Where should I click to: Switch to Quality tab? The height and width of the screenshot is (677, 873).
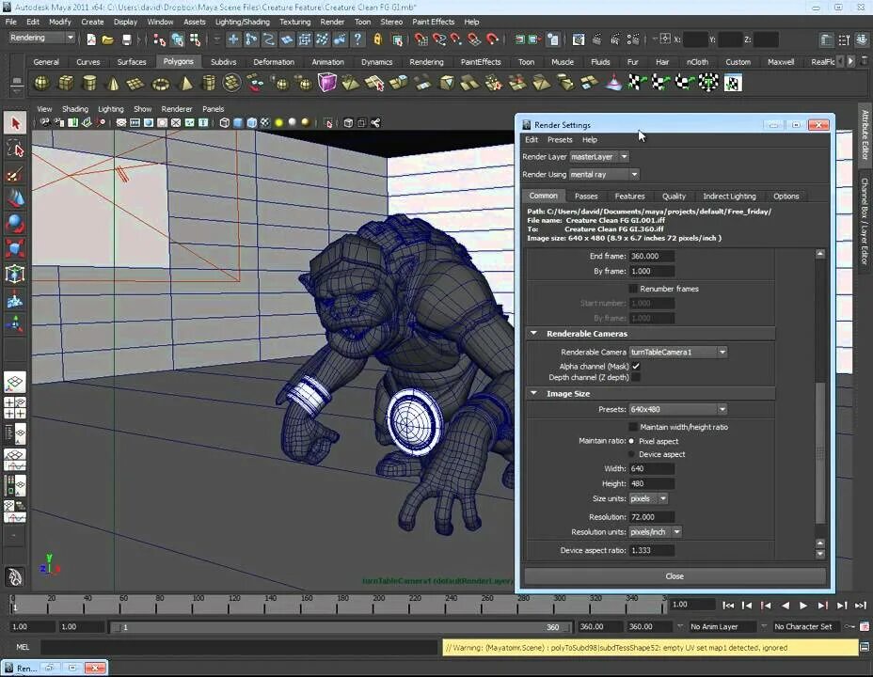674,196
